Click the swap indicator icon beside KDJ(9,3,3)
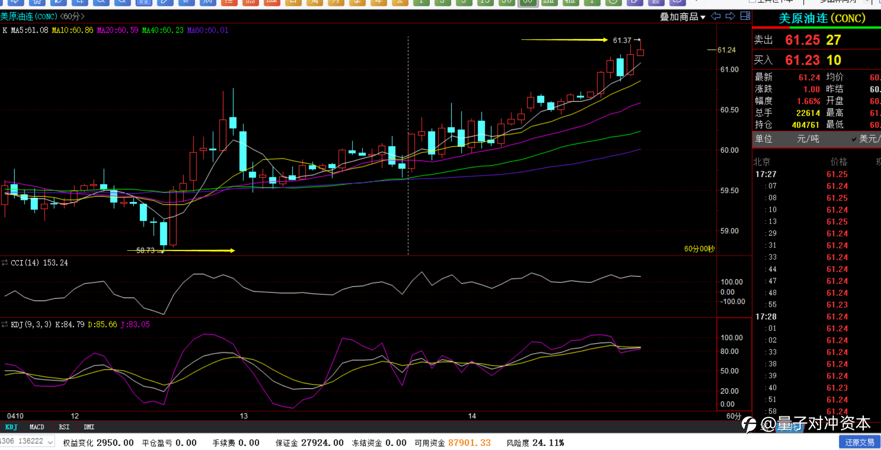Viewport: 881px width, 450px height. click(5, 324)
